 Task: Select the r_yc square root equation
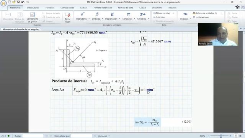coord(150,41)
